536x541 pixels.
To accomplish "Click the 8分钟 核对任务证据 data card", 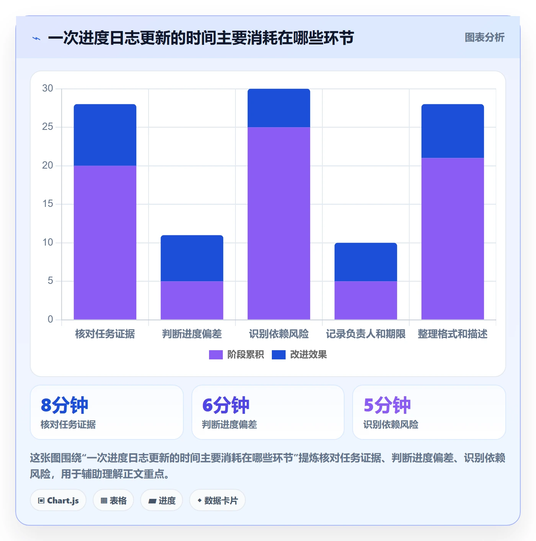I will point(107,412).
